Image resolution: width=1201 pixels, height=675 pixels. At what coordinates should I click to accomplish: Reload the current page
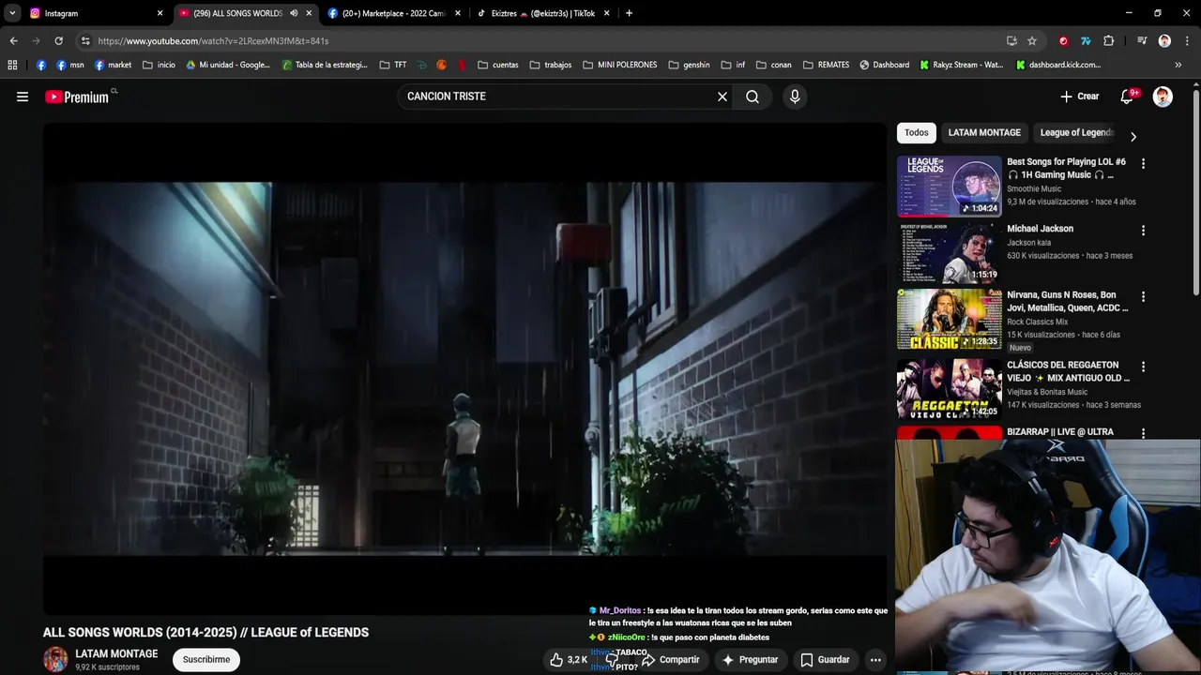click(58, 41)
